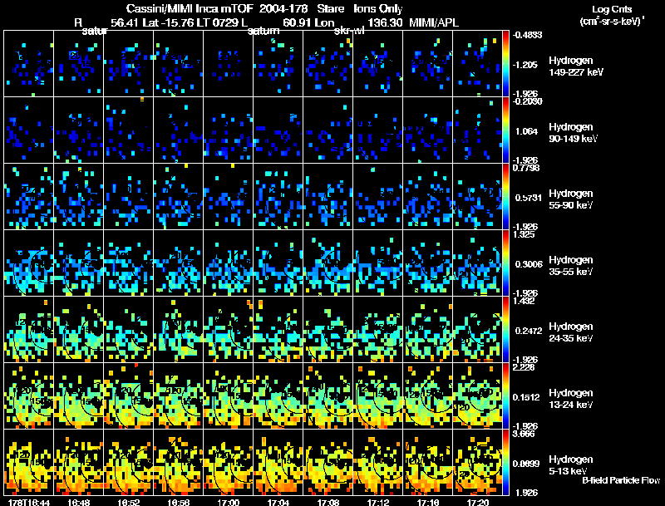This screenshot has height=506, width=665.
Task: Open the Hydrogen 13-24 keV image at 17:00
Action: click(228, 395)
